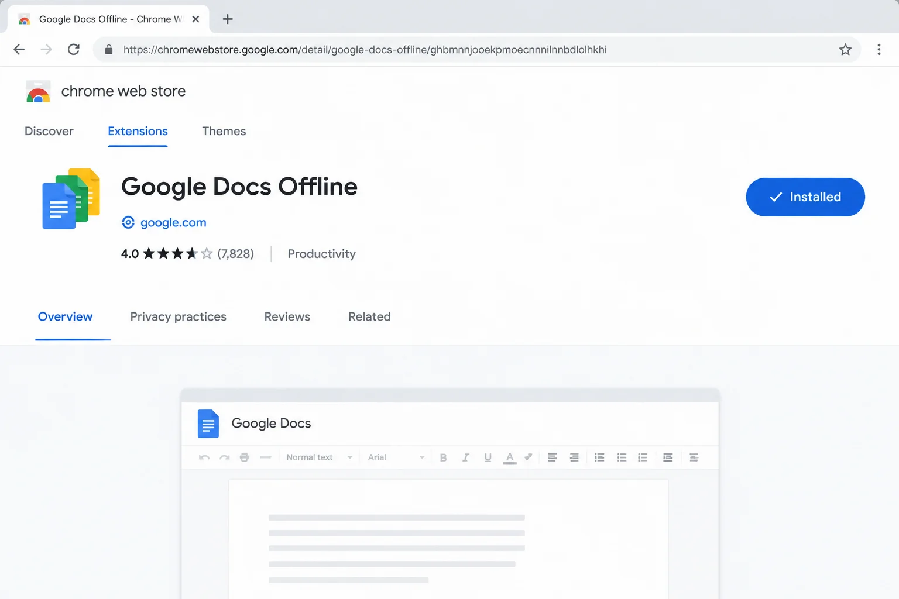
Task: Click the Google Docs Offline heading text
Action: pyautogui.click(x=239, y=187)
